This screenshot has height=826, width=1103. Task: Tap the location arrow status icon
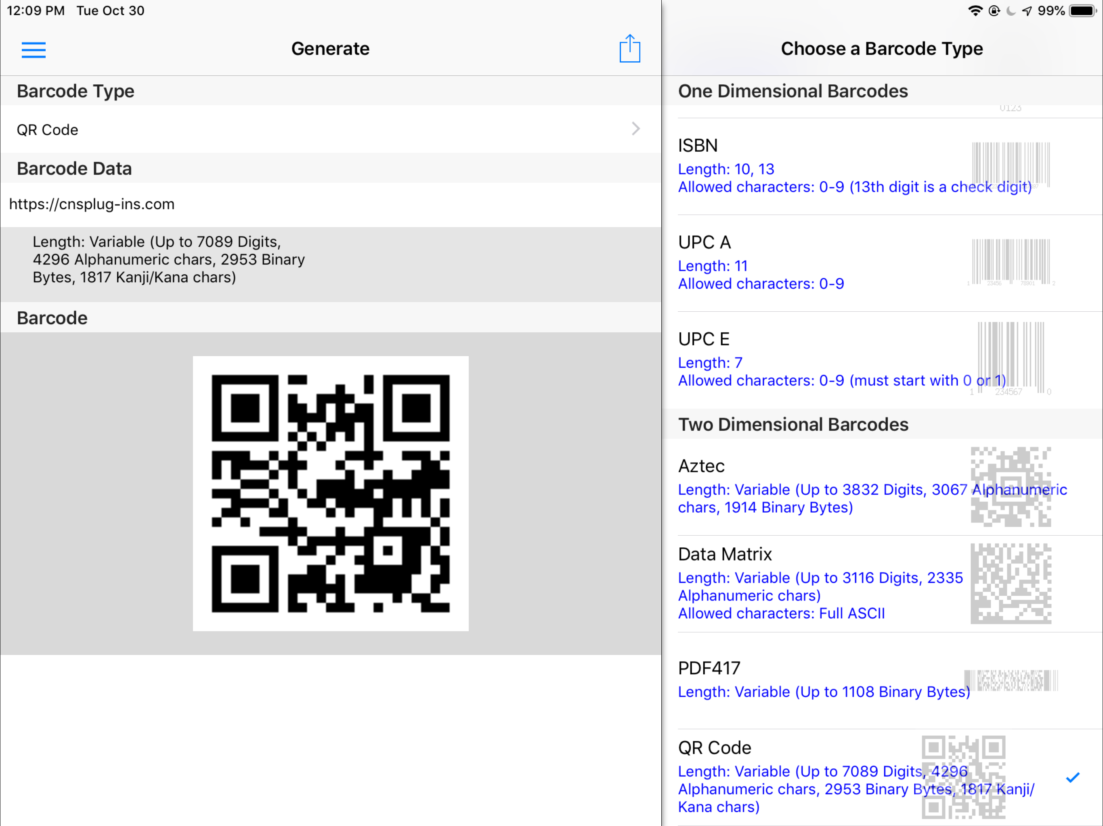click(1027, 10)
